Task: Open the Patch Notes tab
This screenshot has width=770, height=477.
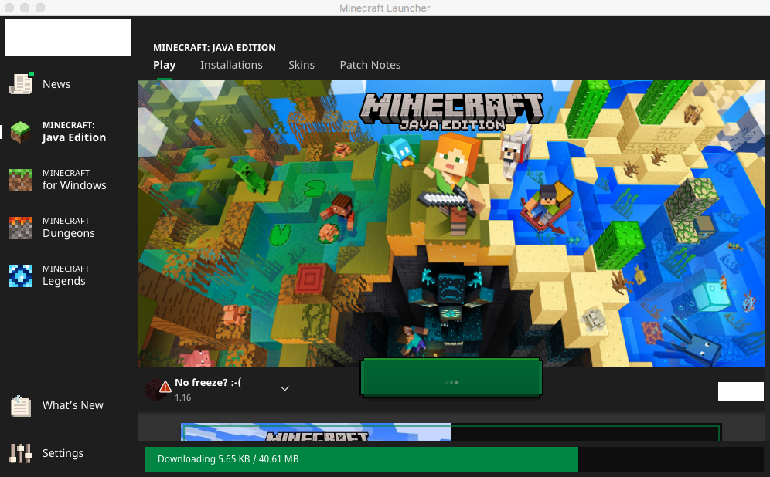Action: pyautogui.click(x=370, y=65)
